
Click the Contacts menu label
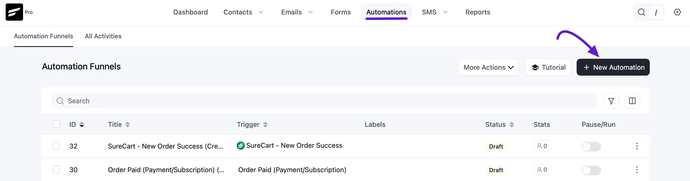238,12
